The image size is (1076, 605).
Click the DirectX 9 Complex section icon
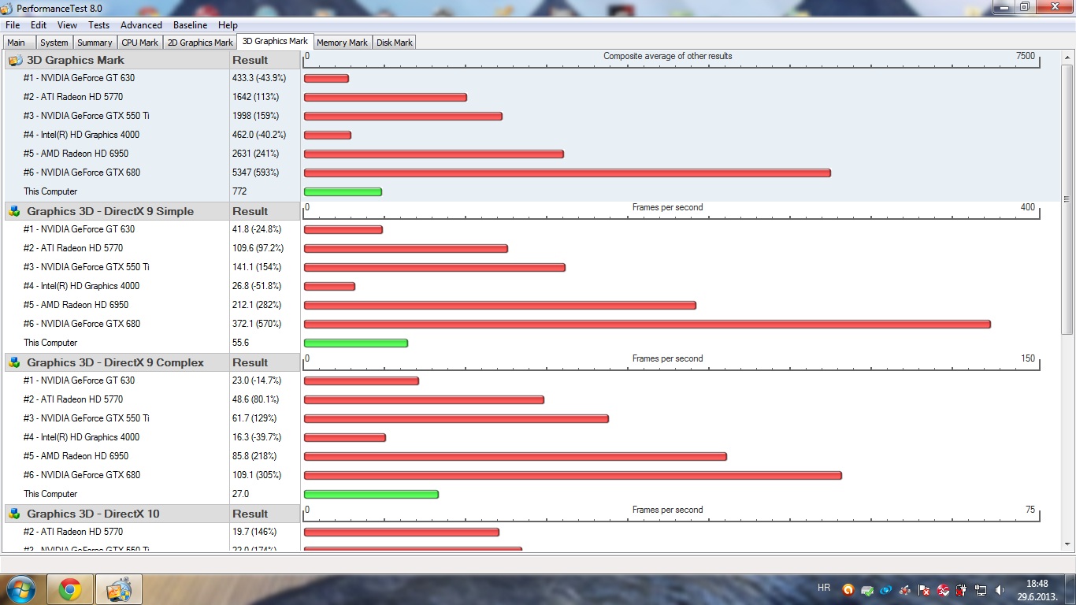[14, 362]
